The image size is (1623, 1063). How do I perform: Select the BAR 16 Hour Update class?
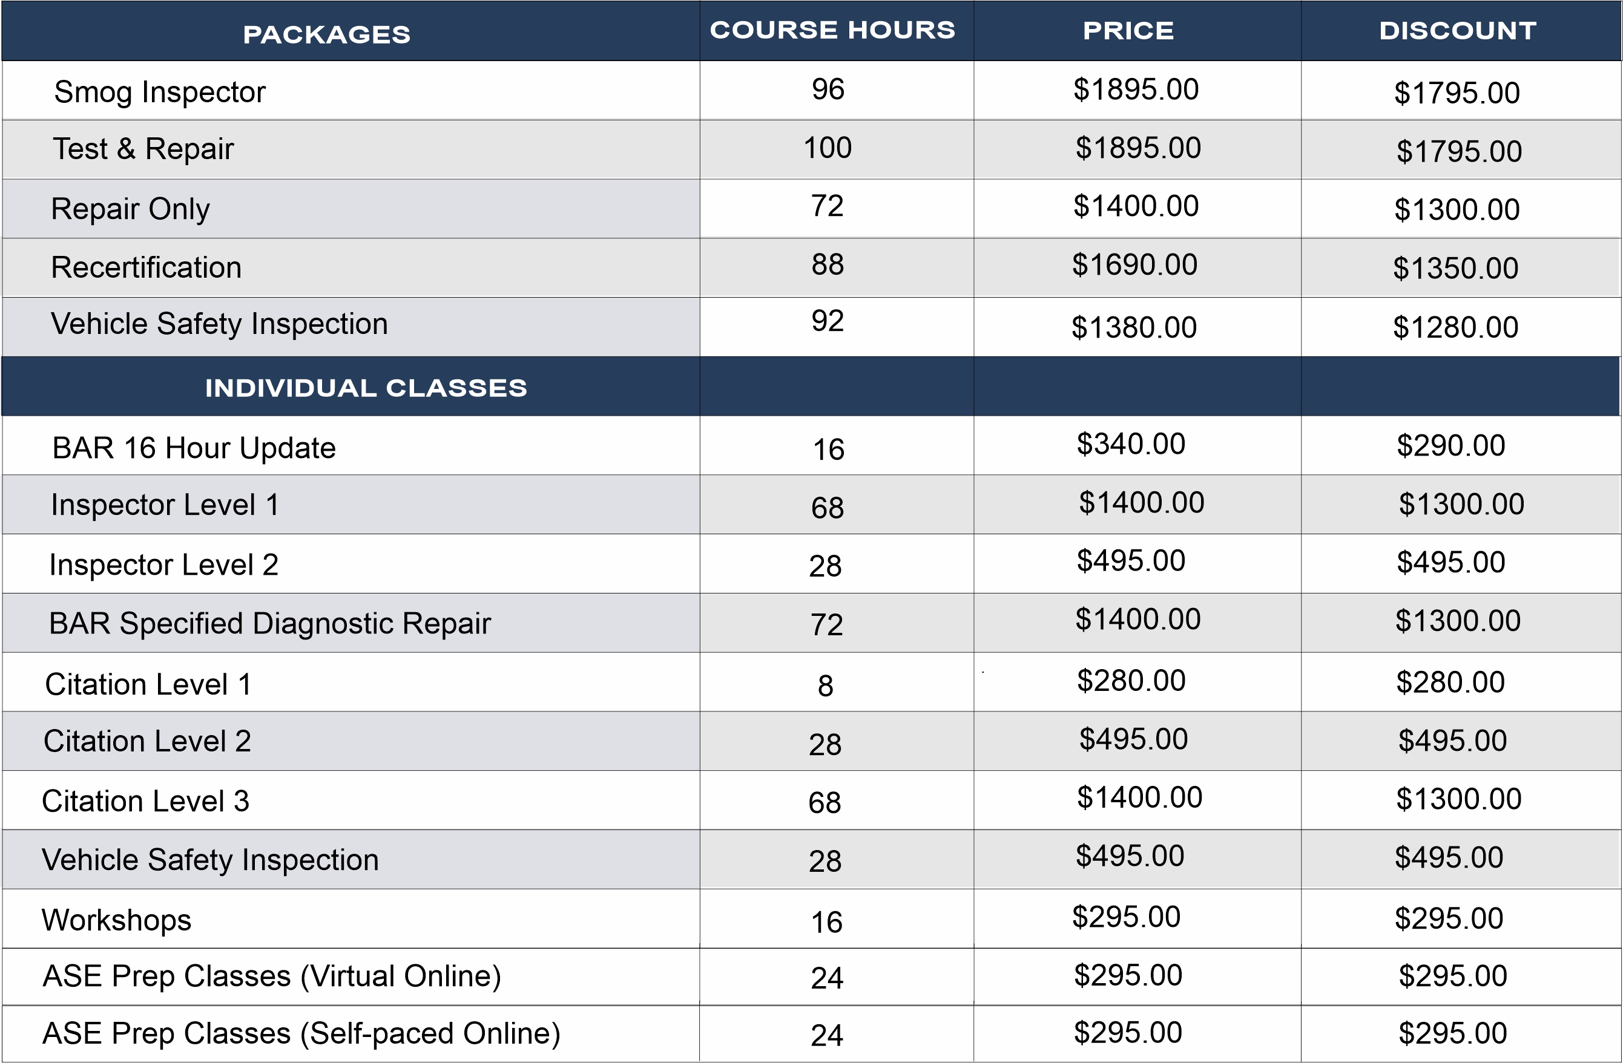pos(194,448)
